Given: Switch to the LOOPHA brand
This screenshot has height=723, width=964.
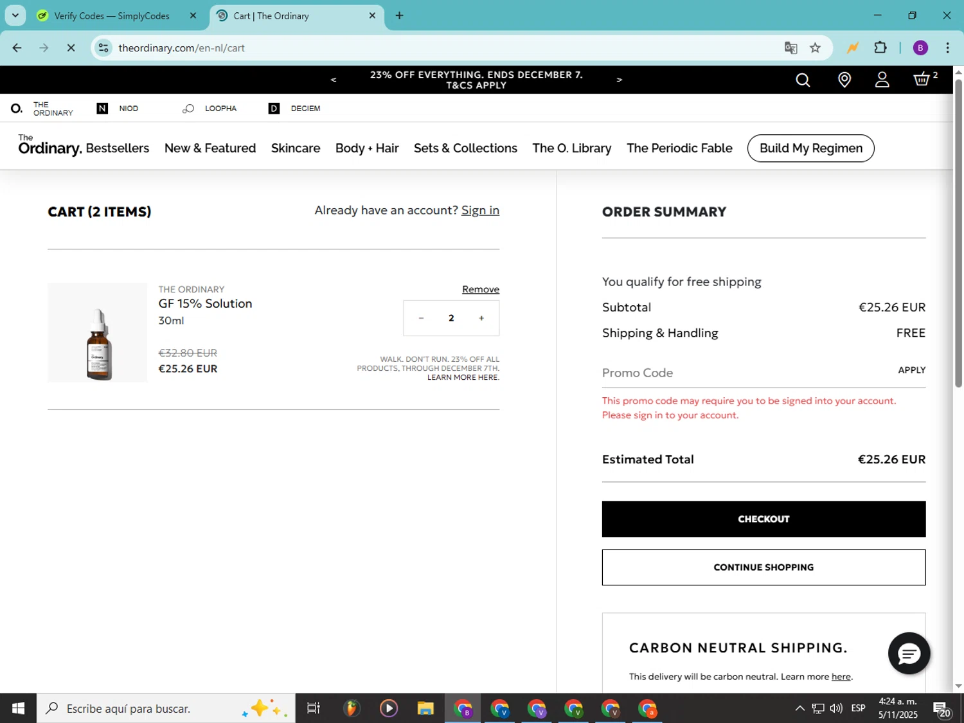Looking at the screenshot, I should [210, 109].
